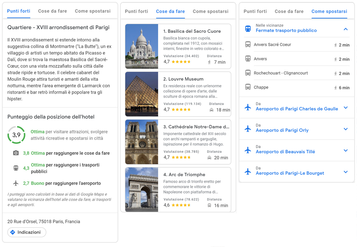Click the plane icon beside Aeroporto di Parigi Orly
This screenshot has height=247, width=357.
[248, 129]
